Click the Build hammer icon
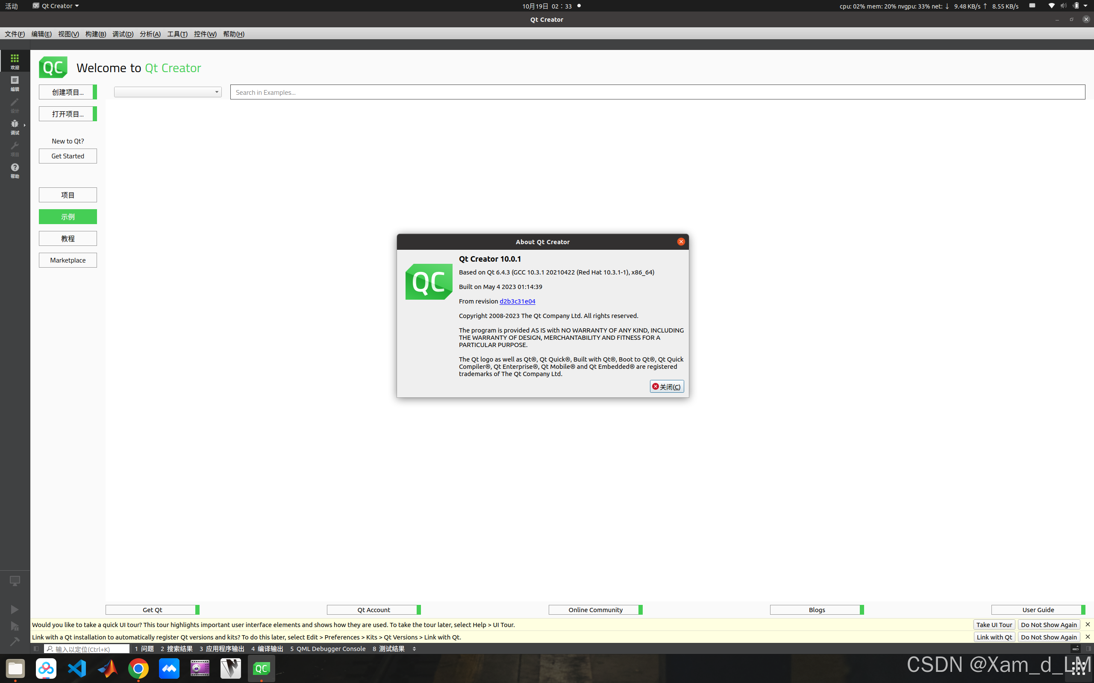This screenshot has height=683, width=1094. tap(15, 642)
